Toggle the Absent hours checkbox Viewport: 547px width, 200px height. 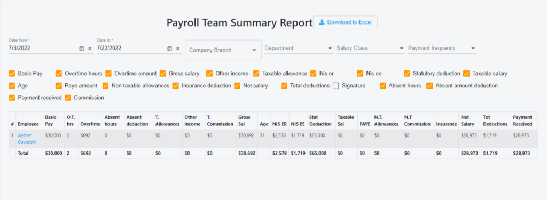[383, 86]
